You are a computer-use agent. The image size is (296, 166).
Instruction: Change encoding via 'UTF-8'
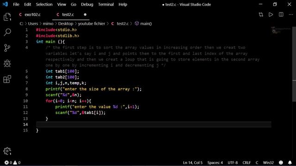233,162
